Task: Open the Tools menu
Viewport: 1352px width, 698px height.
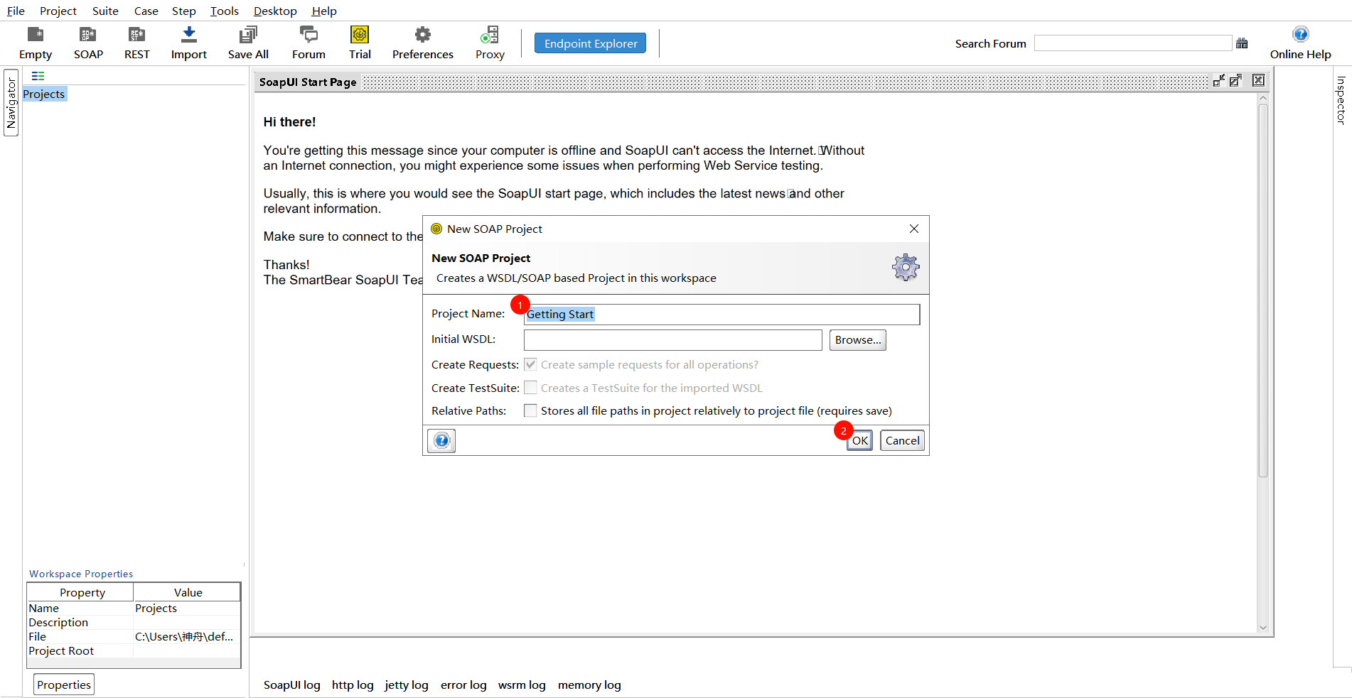Action: [x=225, y=11]
